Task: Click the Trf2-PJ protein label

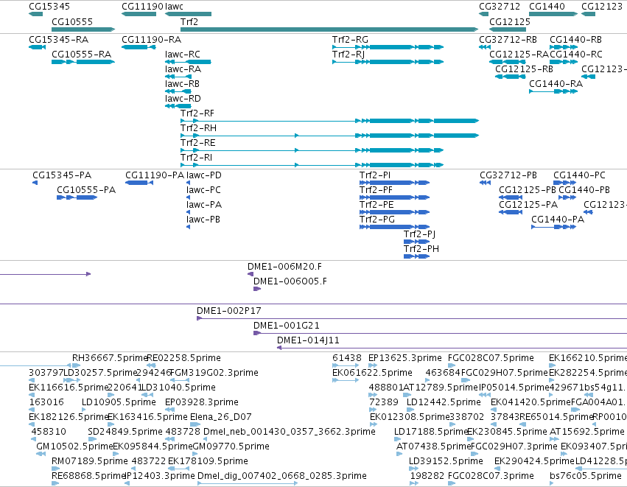Action: pyautogui.click(x=420, y=234)
